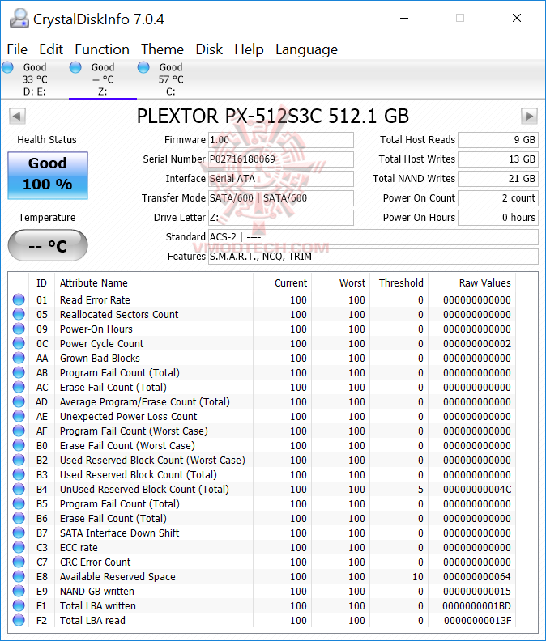Viewport: 546px width, 641px height.
Task: Click the status icon for Available Reserved Space
Action: [19, 576]
